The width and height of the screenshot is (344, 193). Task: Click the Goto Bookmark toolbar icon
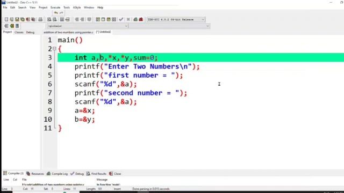pyautogui.click(x=17, y=26)
